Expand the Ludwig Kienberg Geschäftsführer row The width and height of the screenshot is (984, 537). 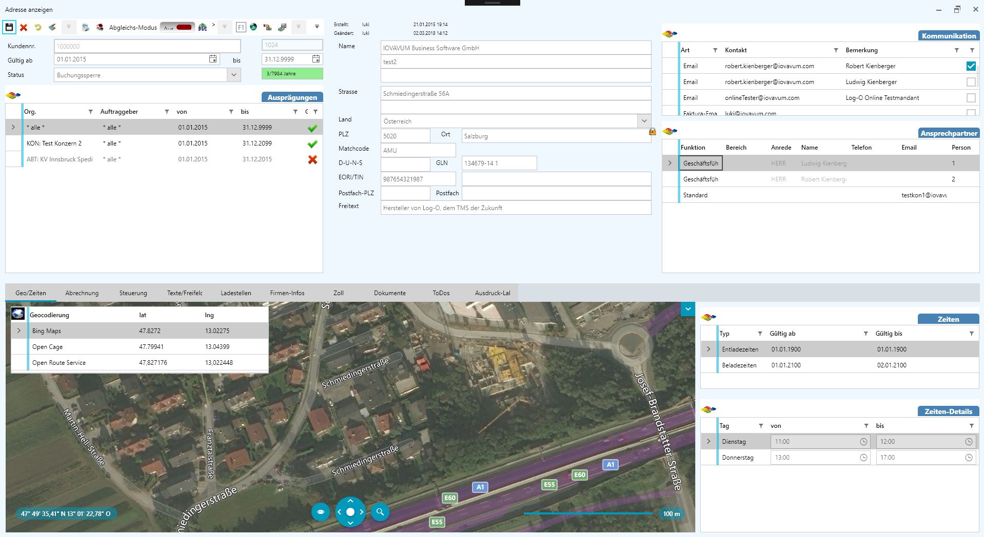tap(670, 163)
